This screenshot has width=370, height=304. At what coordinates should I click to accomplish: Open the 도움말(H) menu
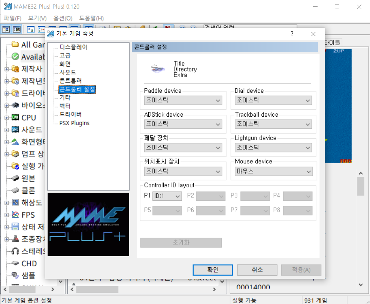click(x=91, y=18)
